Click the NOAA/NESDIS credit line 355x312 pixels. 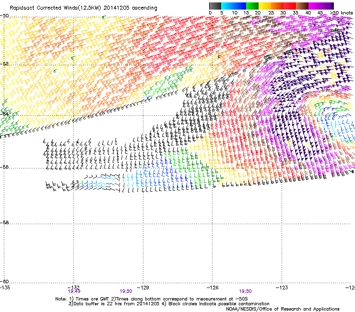click(x=283, y=309)
